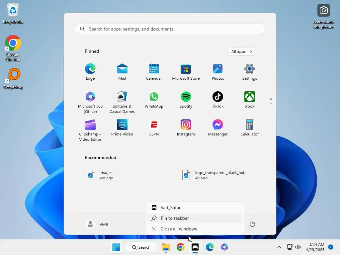Open logo_transparent_black_hub recommended file
The width and height of the screenshot is (340, 255).
[x=214, y=175]
